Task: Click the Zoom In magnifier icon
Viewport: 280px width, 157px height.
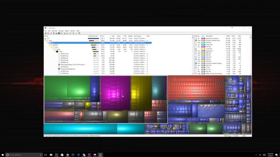Action: [73, 33]
